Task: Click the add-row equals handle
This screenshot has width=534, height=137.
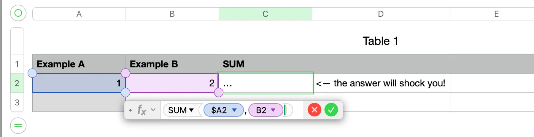Action: [x=18, y=125]
